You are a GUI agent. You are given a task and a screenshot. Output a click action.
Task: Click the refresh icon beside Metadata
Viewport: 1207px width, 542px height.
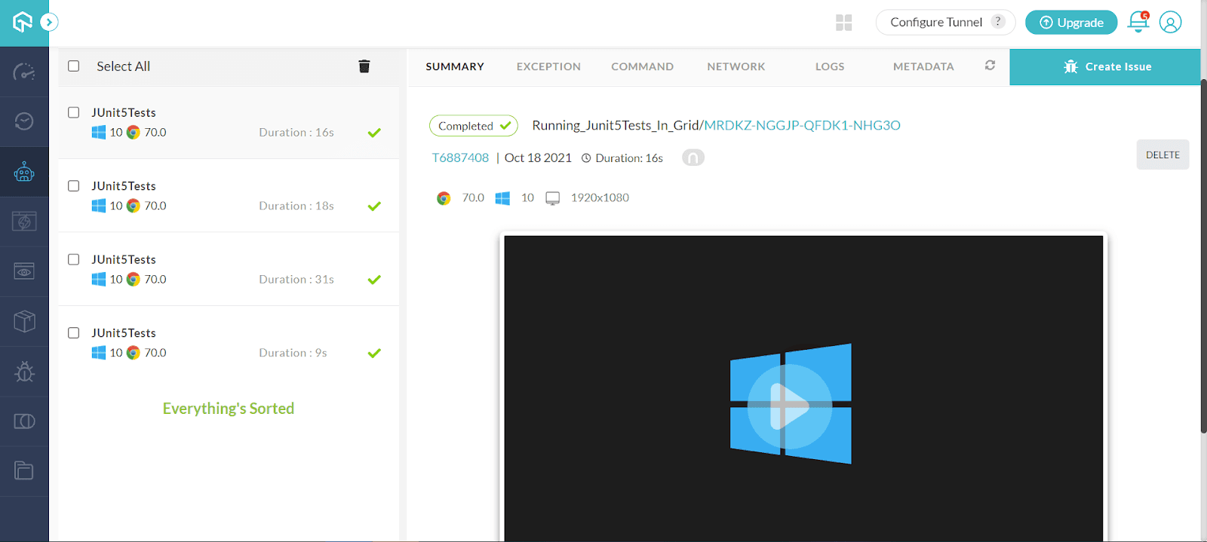pos(990,66)
